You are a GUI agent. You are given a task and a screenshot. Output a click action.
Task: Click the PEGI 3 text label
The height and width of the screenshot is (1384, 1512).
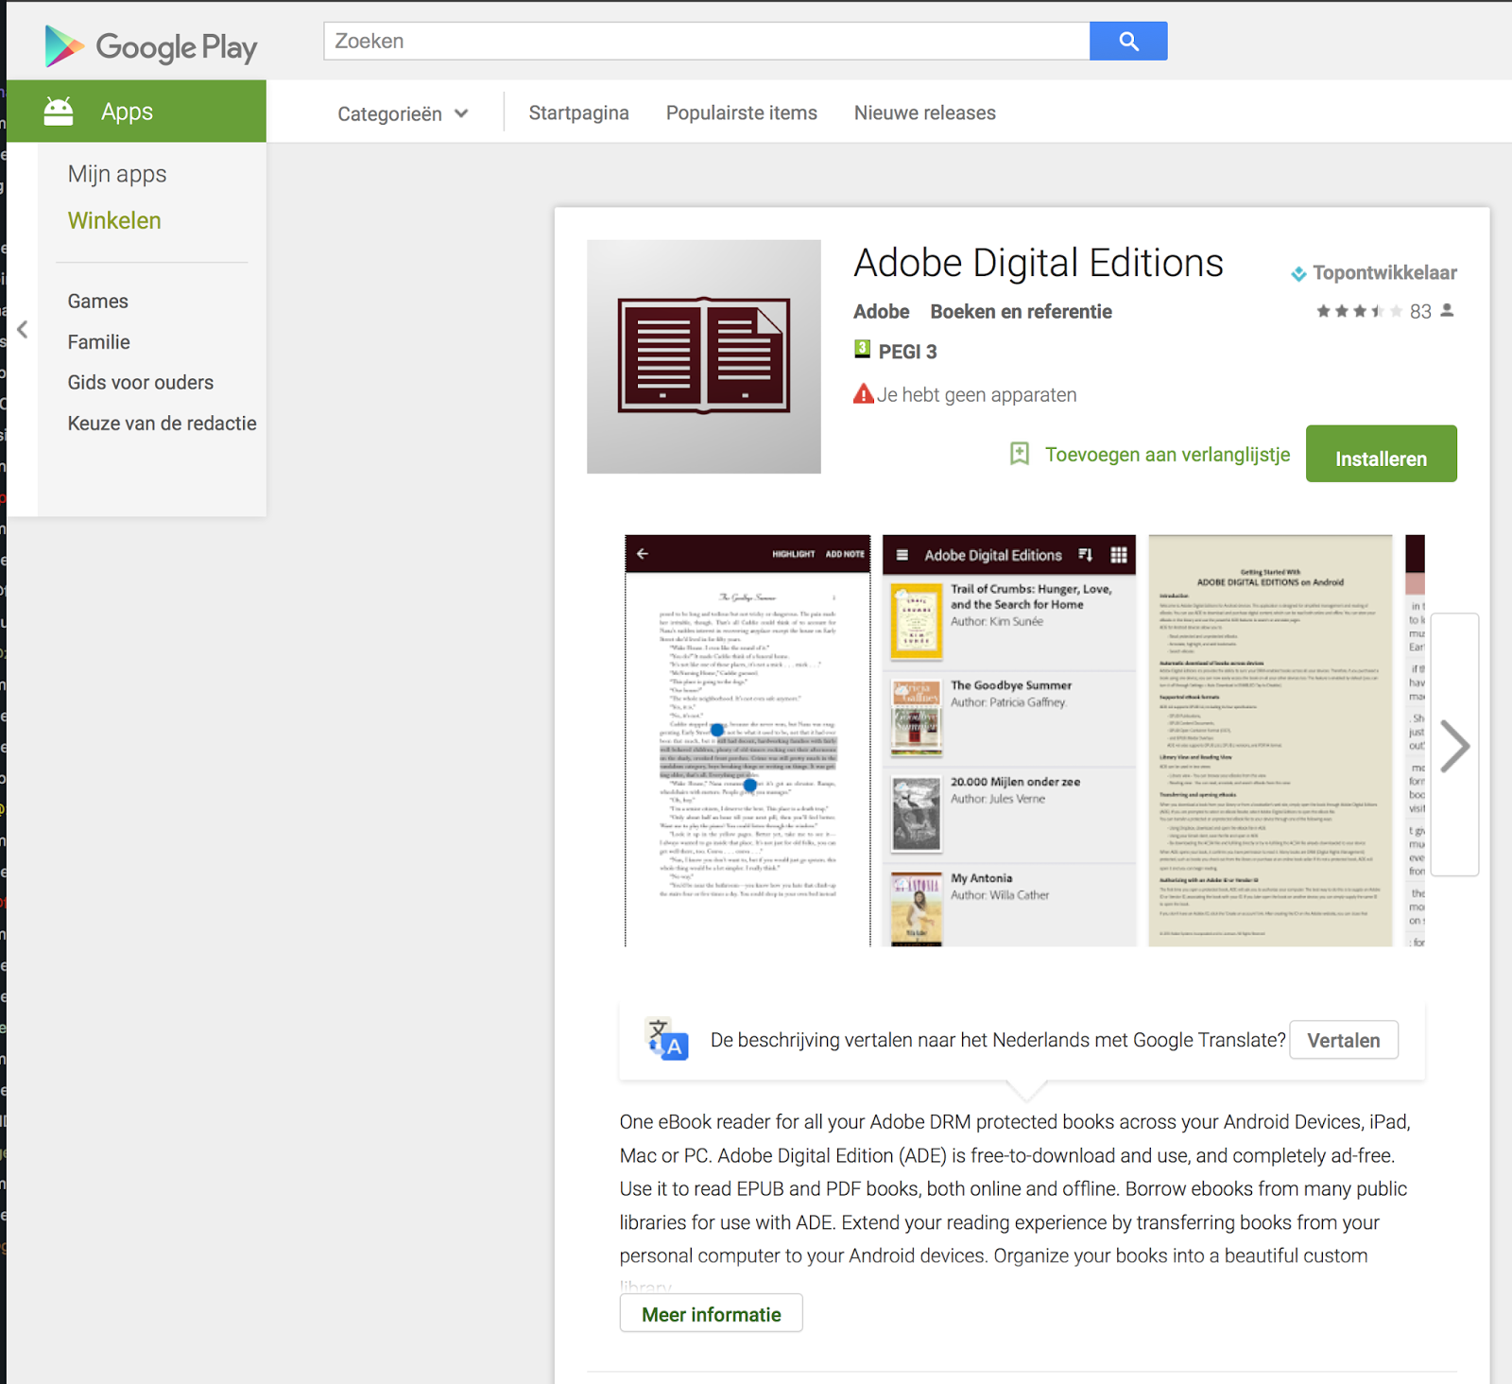pyautogui.click(x=907, y=352)
